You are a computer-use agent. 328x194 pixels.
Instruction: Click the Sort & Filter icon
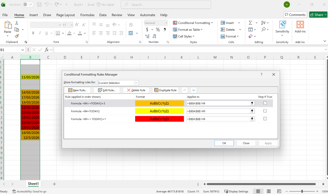point(263,23)
